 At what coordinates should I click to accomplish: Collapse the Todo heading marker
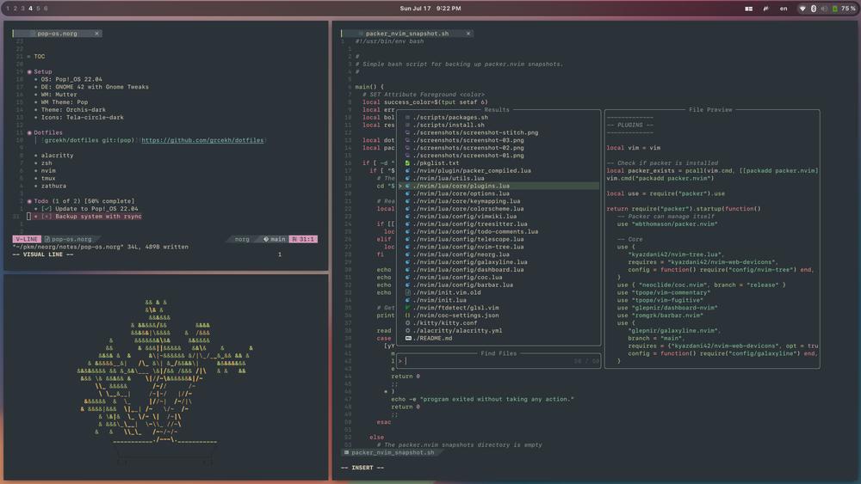pyautogui.click(x=29, y=201)
